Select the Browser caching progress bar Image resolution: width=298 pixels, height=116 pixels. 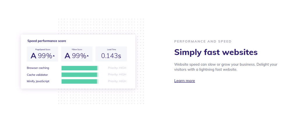[80, 68]
